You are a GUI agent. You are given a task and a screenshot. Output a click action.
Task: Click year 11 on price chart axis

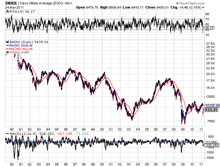(201, 129)
